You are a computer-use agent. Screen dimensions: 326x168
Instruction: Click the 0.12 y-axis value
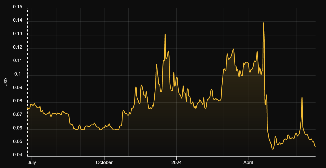[x=18, y=47]
